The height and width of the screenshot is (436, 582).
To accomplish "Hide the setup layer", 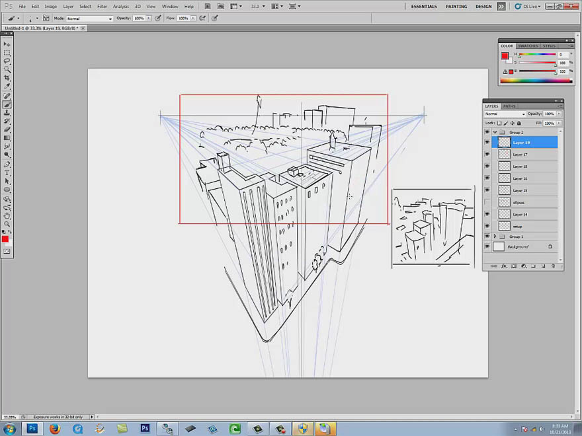I will [x=487, y=226].
